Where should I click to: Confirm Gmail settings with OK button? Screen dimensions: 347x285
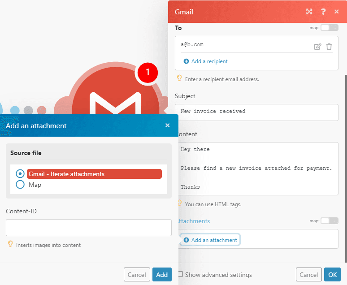click(x=332, y=275)
